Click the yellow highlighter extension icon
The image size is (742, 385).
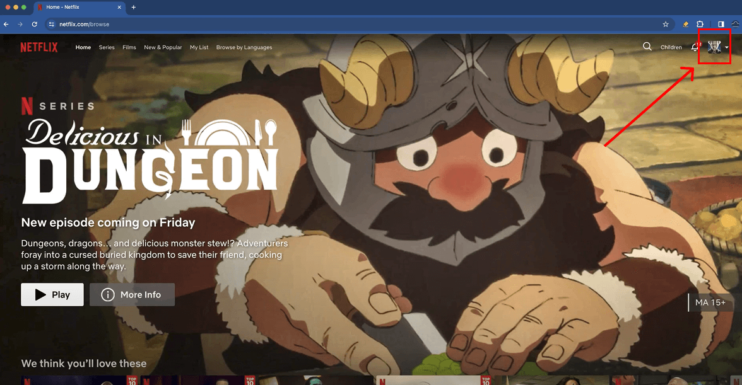[x=686, y=24]
